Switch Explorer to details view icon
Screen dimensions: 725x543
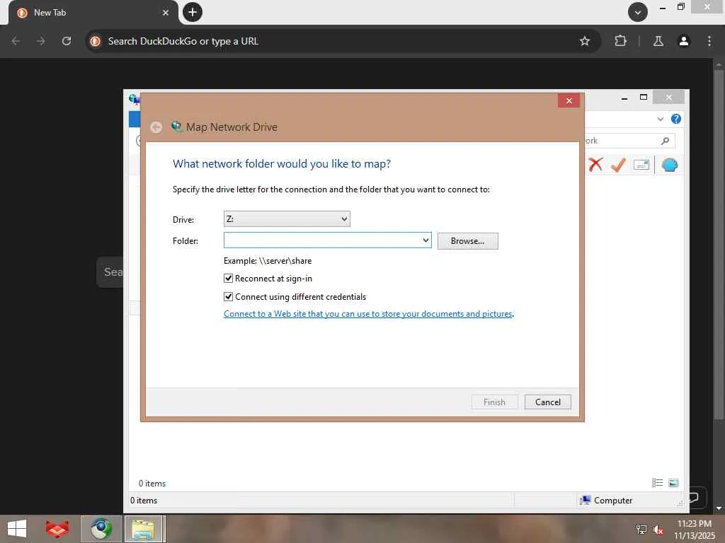657,482
